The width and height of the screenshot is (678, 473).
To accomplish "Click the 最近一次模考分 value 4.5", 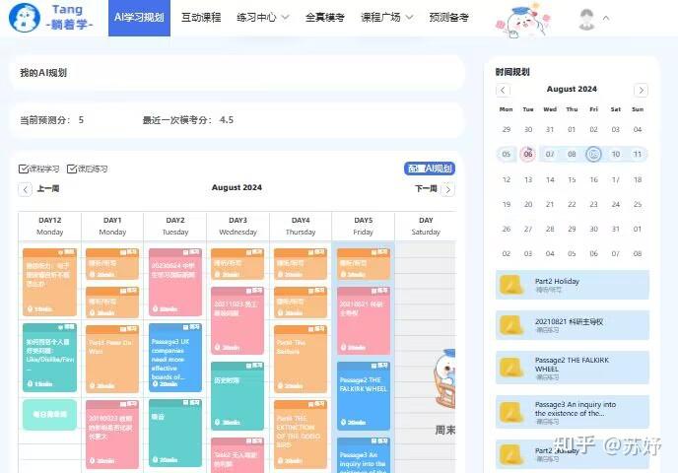I will point(227,120).
